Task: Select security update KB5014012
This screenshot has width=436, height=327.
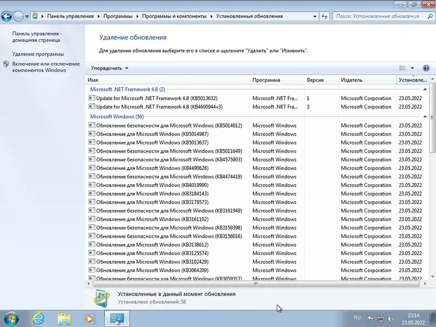Action: pos(169,125)
